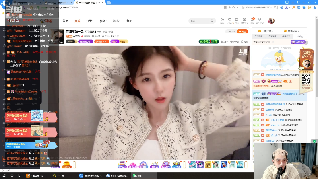Open the pink heart gift icon

point(133,165)
